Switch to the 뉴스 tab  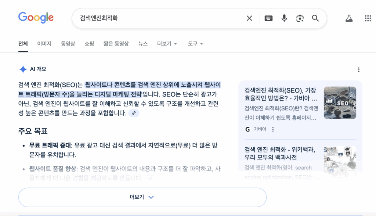pyautogui.click(x=143, y=44)
